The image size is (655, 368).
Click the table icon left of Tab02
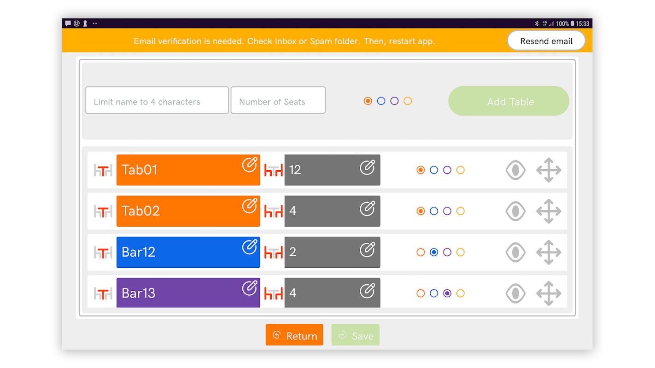[x=103, y=211]
